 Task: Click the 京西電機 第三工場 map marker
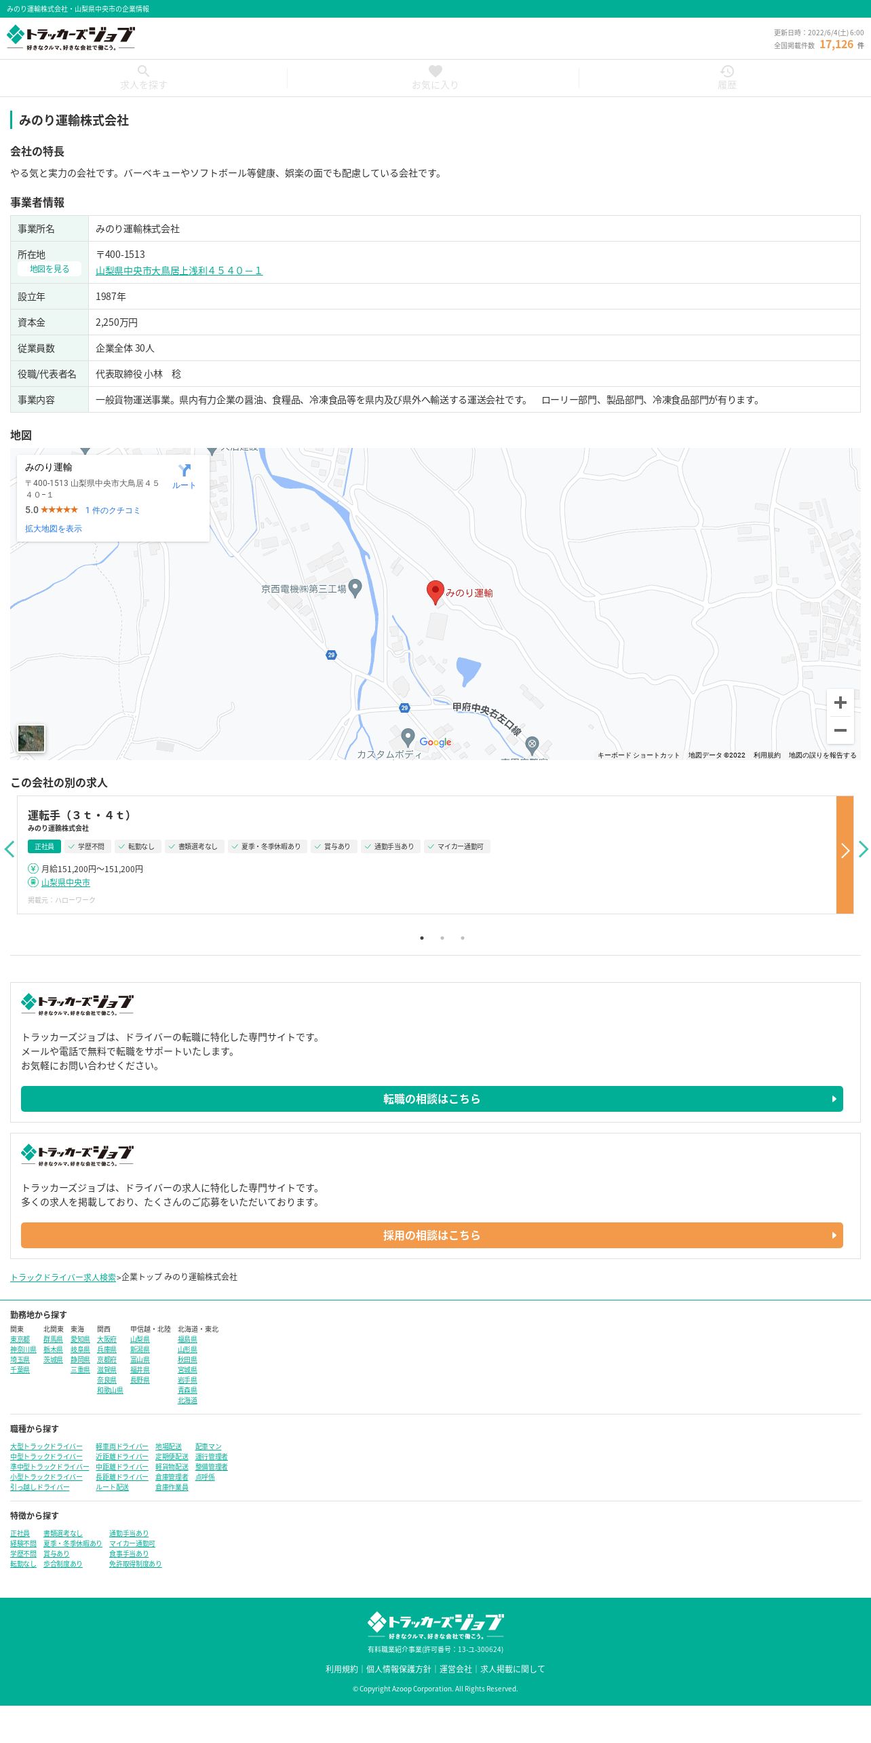point(354,588)
